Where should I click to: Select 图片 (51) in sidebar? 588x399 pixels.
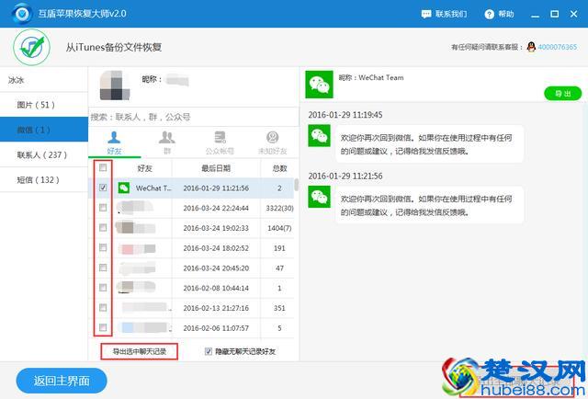pyautogui.click(x=44, y=105)
